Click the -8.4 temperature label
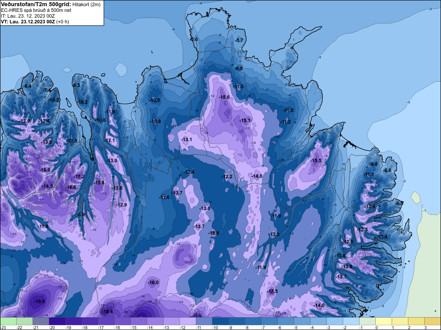The height and width of the screenshot is (330, 441). (27, 86)
